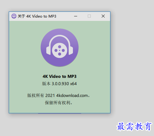Click the title bar text '关于 4K Video to MP3'

tap(37, 16)
